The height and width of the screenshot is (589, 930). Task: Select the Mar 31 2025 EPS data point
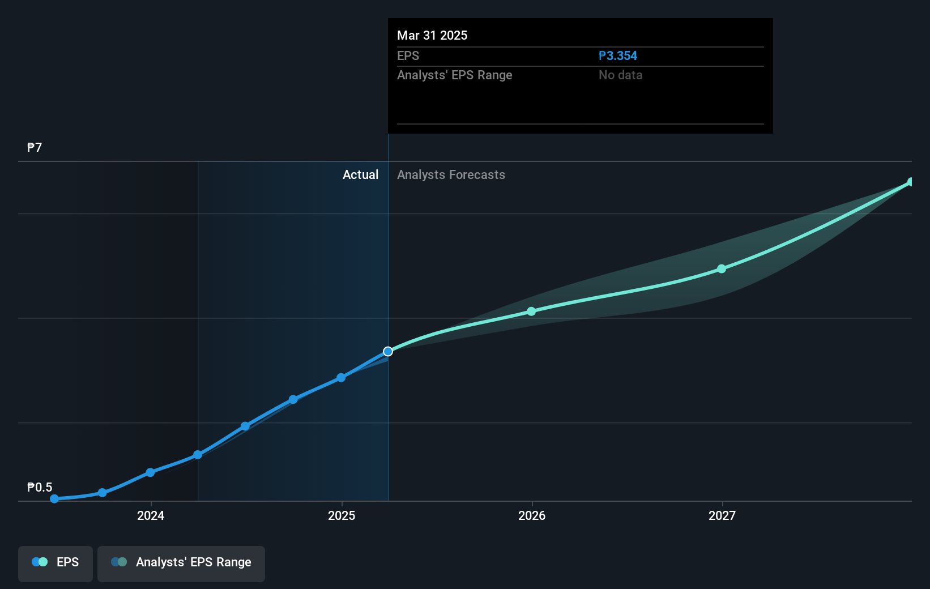point(388,352)
